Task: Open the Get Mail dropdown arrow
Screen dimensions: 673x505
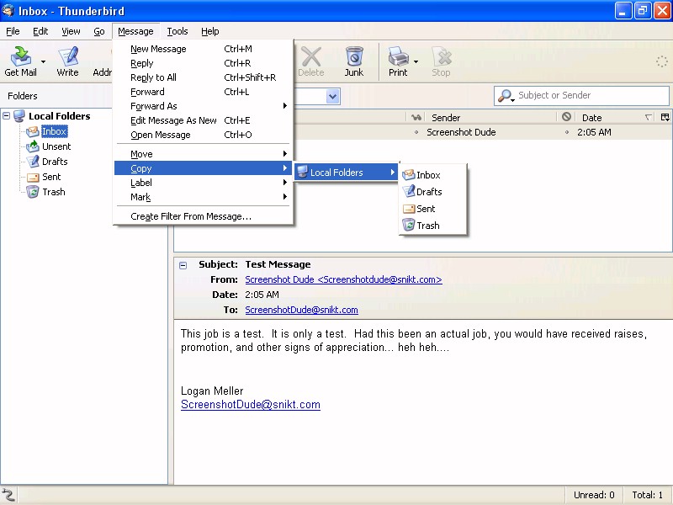Action: point(44,61)
